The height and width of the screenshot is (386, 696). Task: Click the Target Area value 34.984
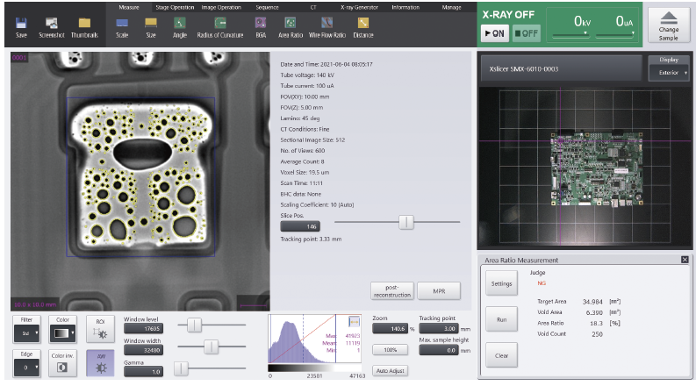tap(592, 302)
